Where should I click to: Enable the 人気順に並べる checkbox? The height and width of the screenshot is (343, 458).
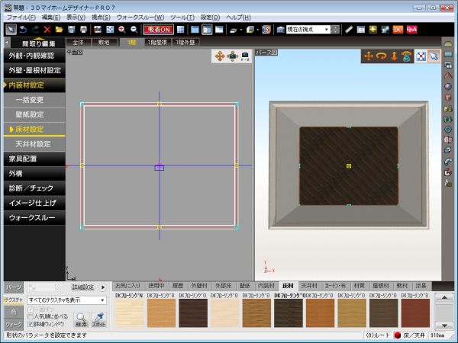31,316
